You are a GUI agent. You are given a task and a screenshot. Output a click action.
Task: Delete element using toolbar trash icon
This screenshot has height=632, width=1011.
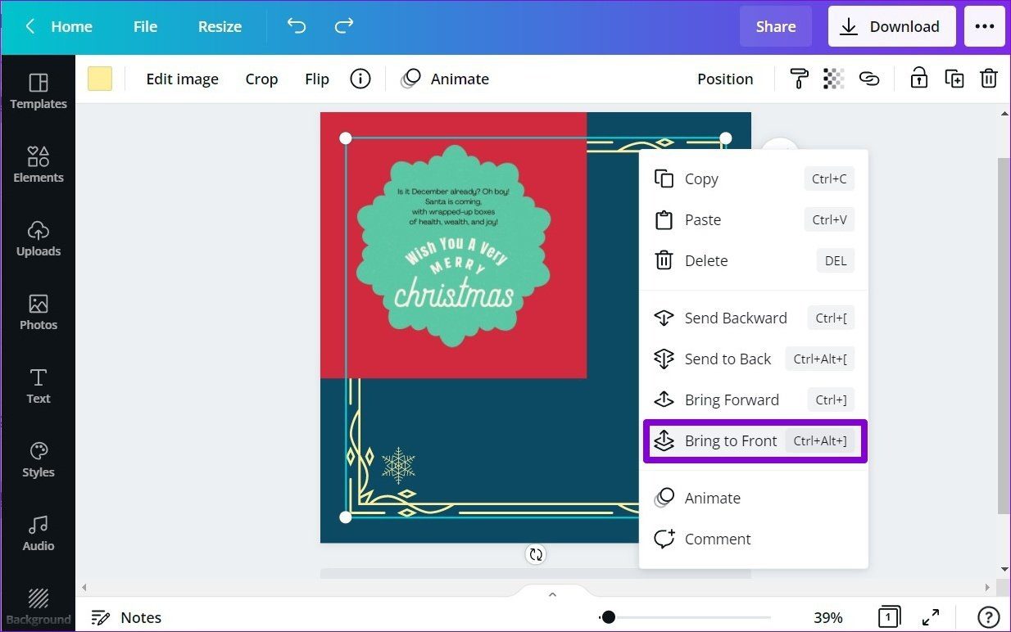(x=989, y=79)
